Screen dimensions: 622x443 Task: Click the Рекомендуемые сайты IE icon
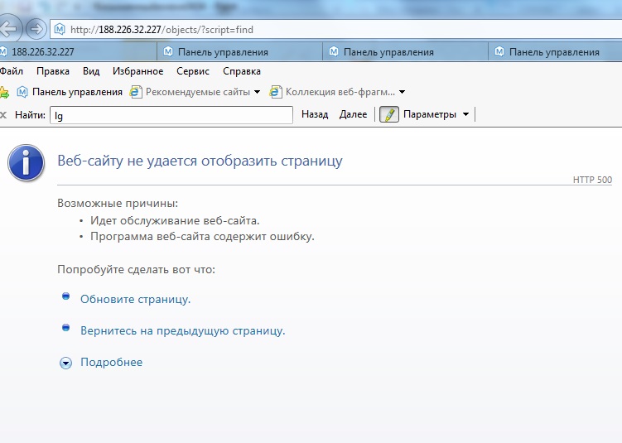click(x=136, y=92)
